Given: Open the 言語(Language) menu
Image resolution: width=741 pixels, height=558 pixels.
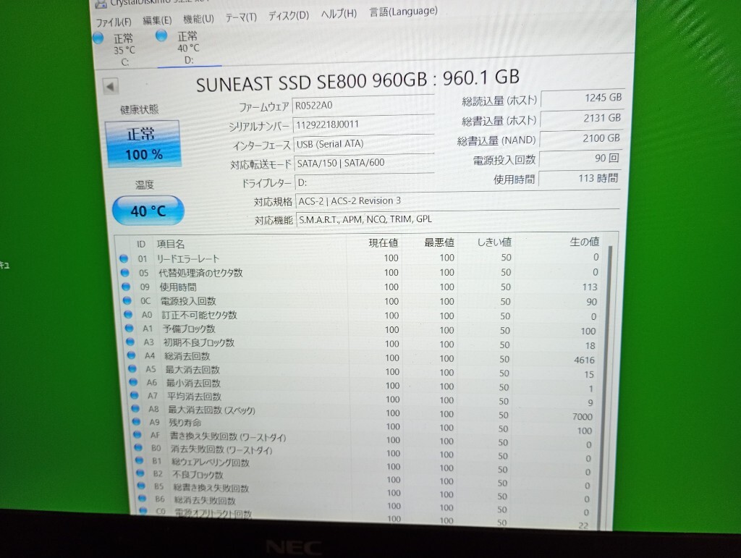Looking at the screenshot, I should 403,12.
